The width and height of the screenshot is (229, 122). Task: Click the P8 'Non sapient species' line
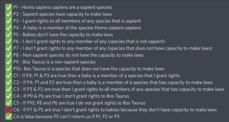[79, 55]
